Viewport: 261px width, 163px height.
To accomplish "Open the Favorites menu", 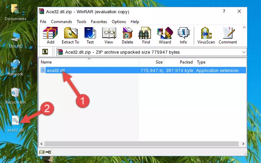I will (x=99, y=22).
